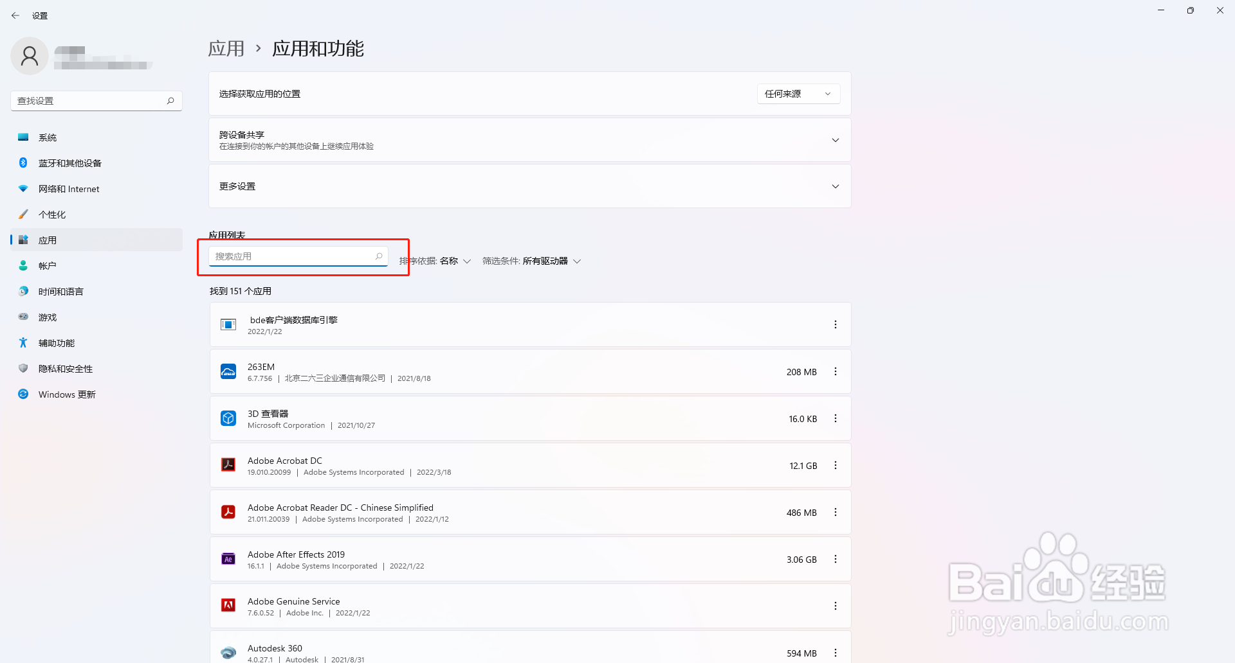Click the personalization paintbrush icon

23,214
